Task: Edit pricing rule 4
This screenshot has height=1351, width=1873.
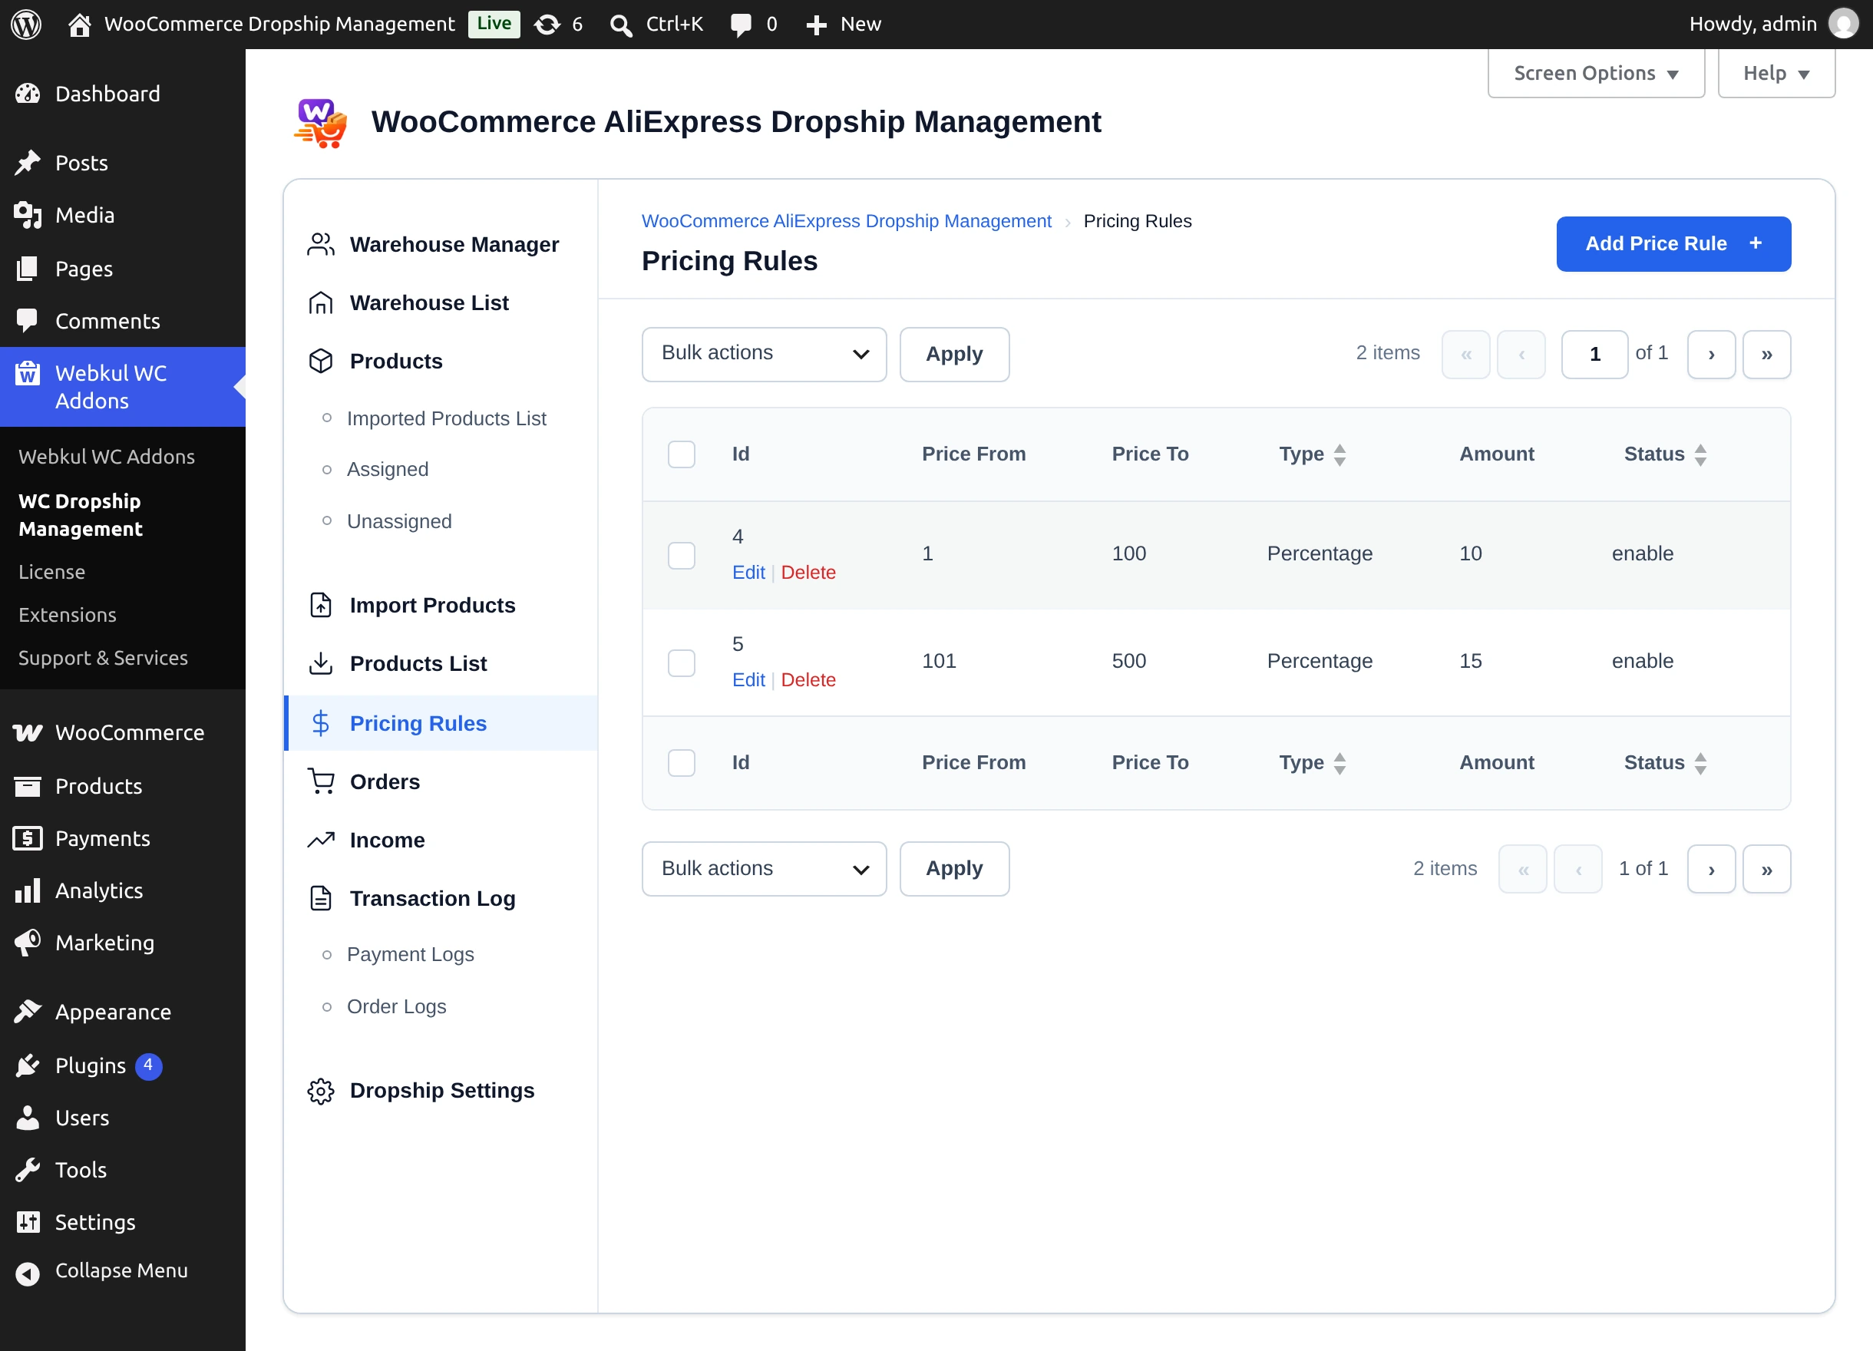Action: click(748, 573)
